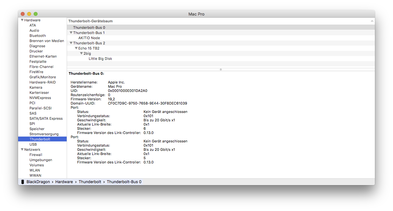
Task: Open Ethernet-Karten category
Action: pyautogui.click(x=42, y=56)
